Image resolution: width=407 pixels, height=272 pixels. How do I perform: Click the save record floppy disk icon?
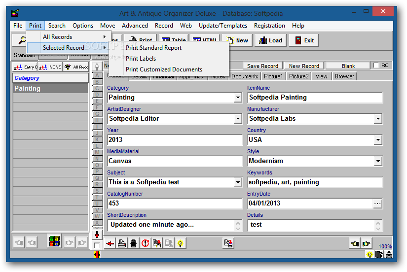coord(228,243)
